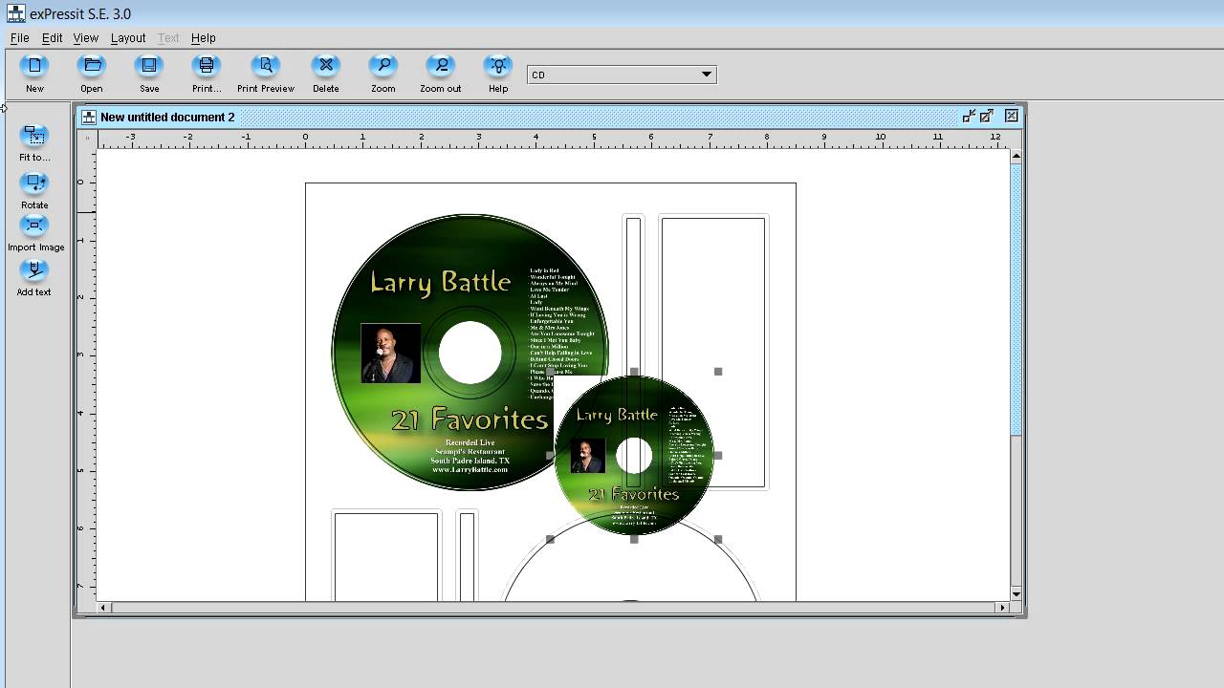Click the horizontal scrollbar right arrow
1224x688 pixels.
click(x=1003, y=607)
